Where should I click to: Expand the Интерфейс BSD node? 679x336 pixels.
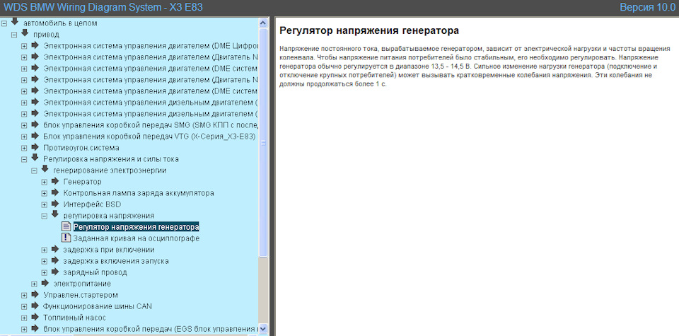point(44,205)
